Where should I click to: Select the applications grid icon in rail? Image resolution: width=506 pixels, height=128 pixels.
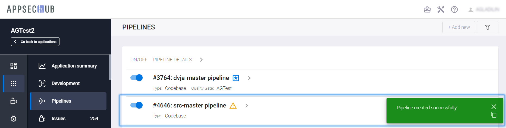pos(14,83)
